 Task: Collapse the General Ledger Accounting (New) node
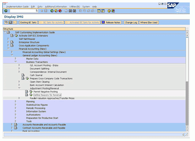click(12, 55)
